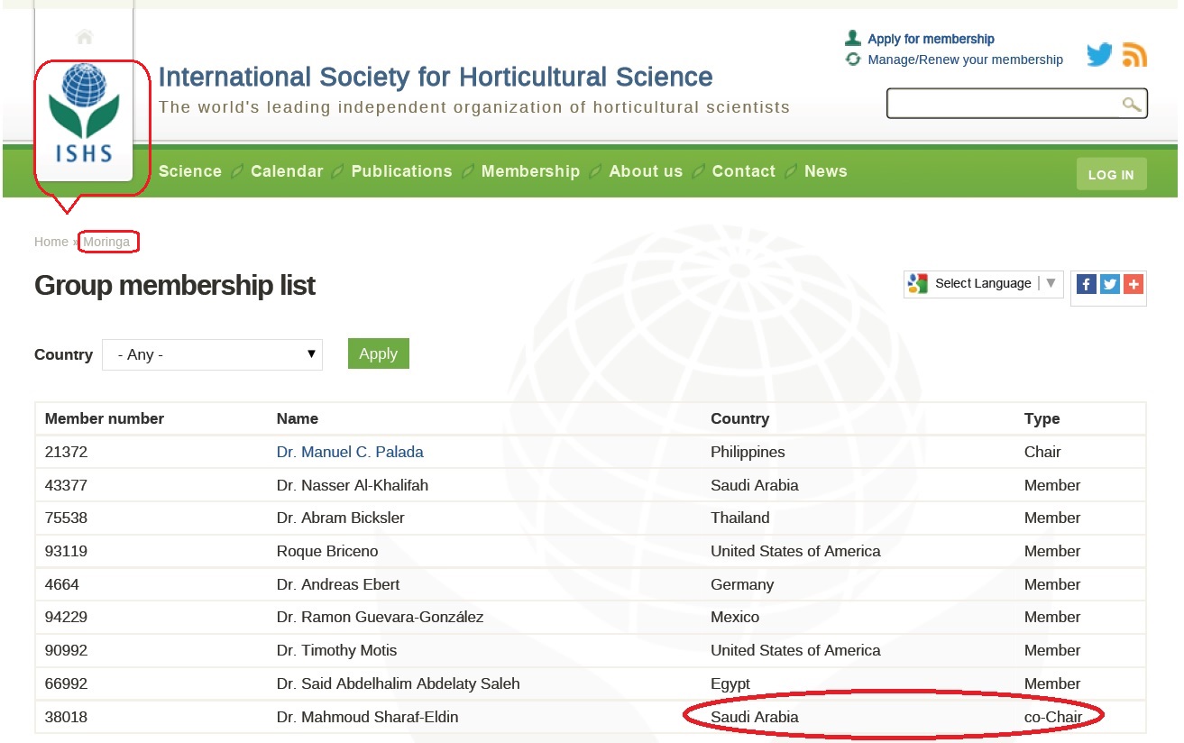Go to the Membership menu item

click(530, 171)
